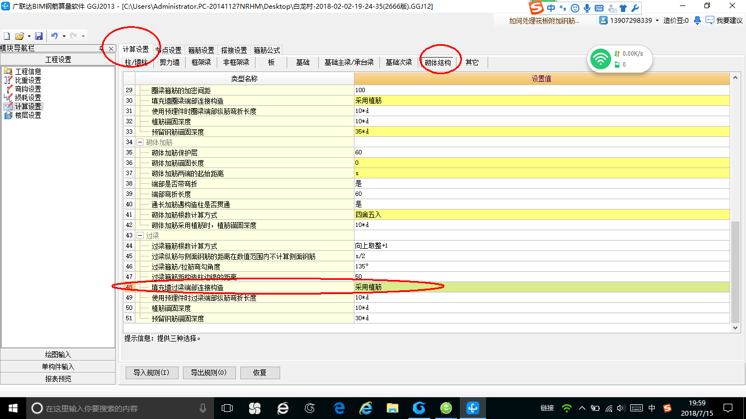This screenshot has height=419, width=746.
Task: Switch to the 节点设置 tab
Action: (168, 50)
